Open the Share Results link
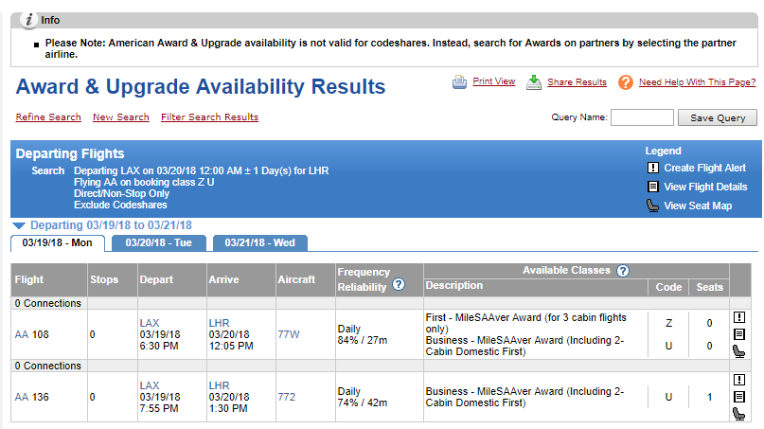Image resolution: width=764 pixels, height=429 pixels. point(577,81)
